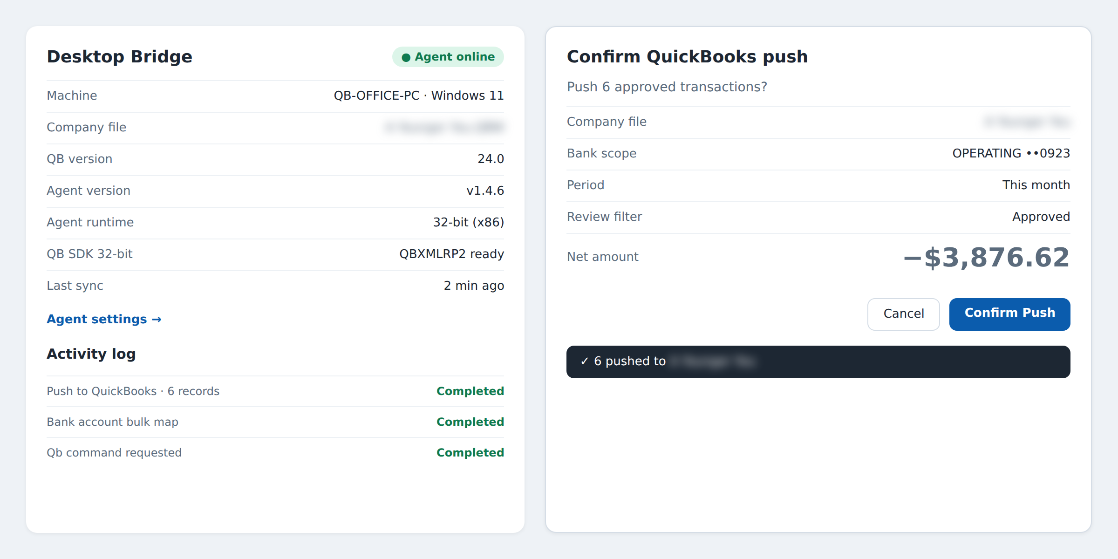Click the 'Agent runtime' label

pyautogui.click(x=90, y=222)
